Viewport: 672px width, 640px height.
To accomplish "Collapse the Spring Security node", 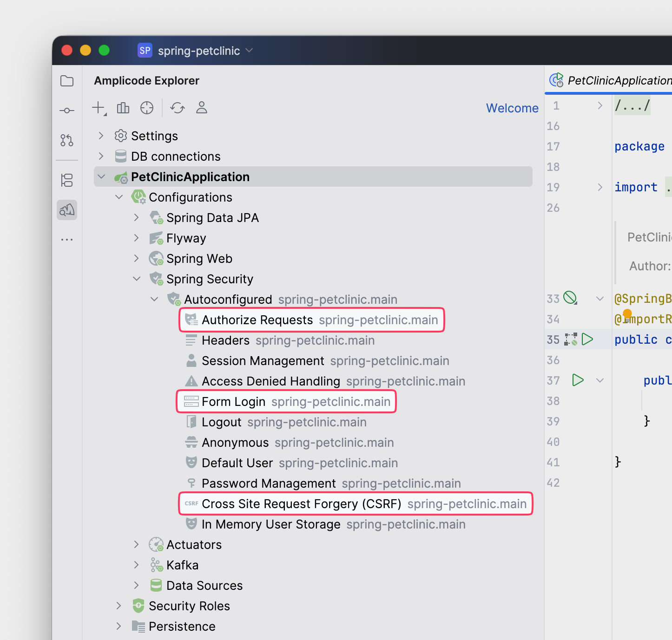I will pos(137,279).
